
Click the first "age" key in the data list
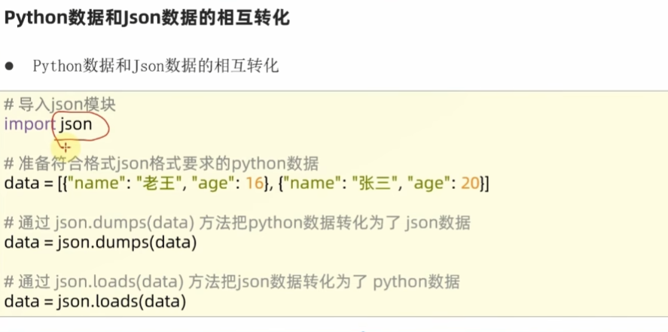[x=212, y=183]
